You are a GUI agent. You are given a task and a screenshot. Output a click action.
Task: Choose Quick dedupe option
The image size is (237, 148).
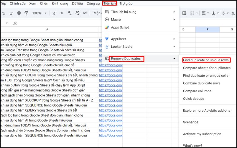point(193,99)
